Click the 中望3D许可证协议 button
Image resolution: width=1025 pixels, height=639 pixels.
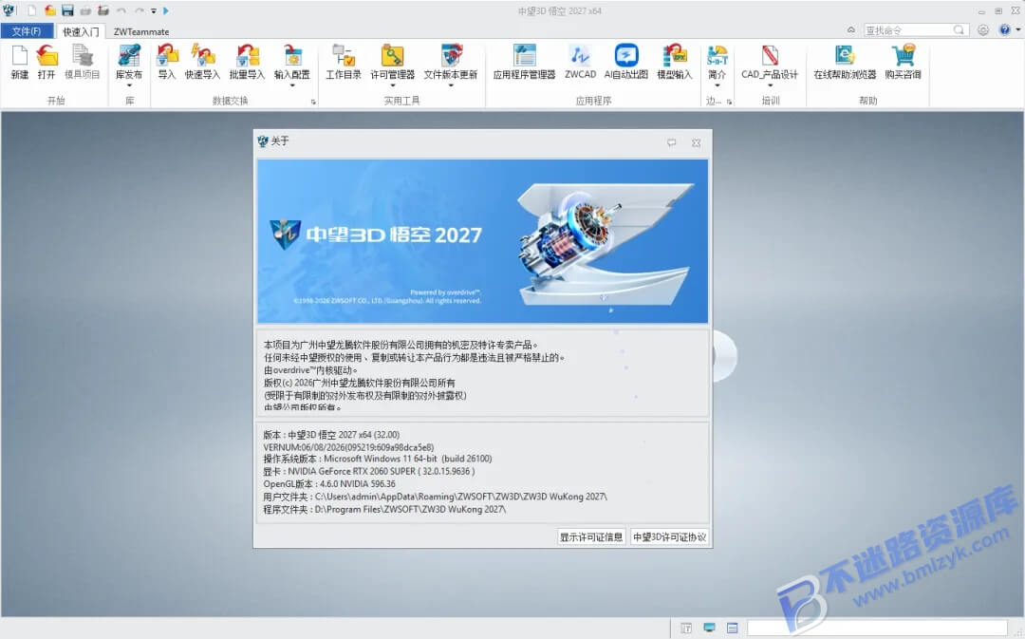pos(669,537)
